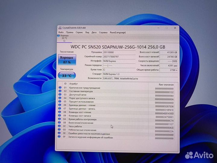Click the Всего хост-записей value 24780 GB
The height and width of the screenshot is (163, 217).
[x=169, y=57]
